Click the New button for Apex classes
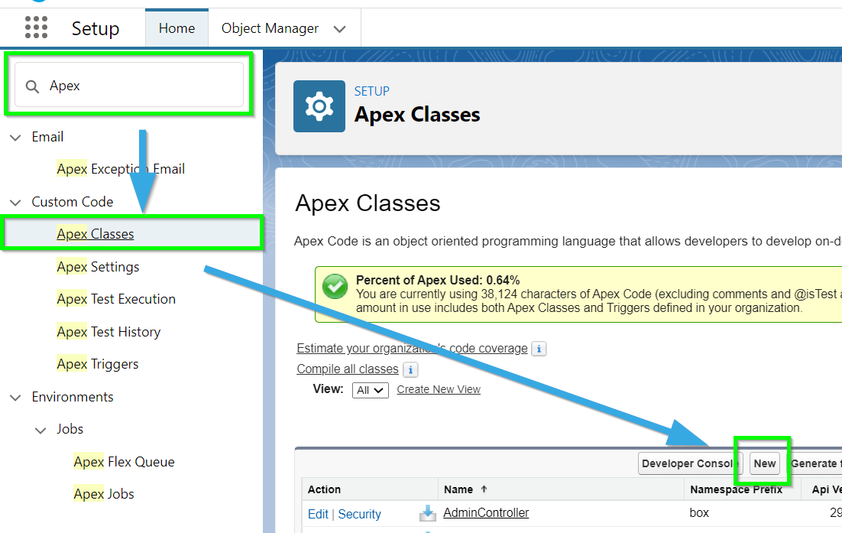The image size is (842, 533). pyautogui.click(x=765, y=463)
